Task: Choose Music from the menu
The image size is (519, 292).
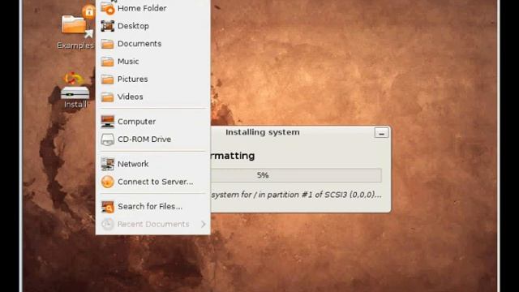Action: pyautogui.click(x=153, y=62)
